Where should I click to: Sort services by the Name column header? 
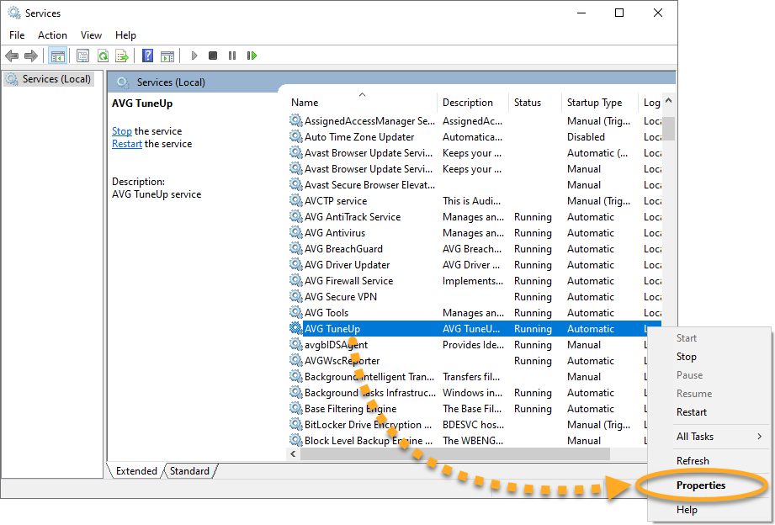pos(362,103)
